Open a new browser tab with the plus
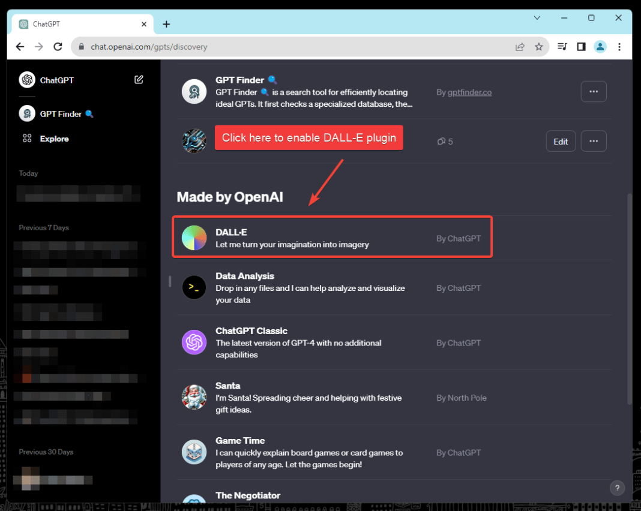The width and height of the screenshot is (641, 511). click(166, 24)
